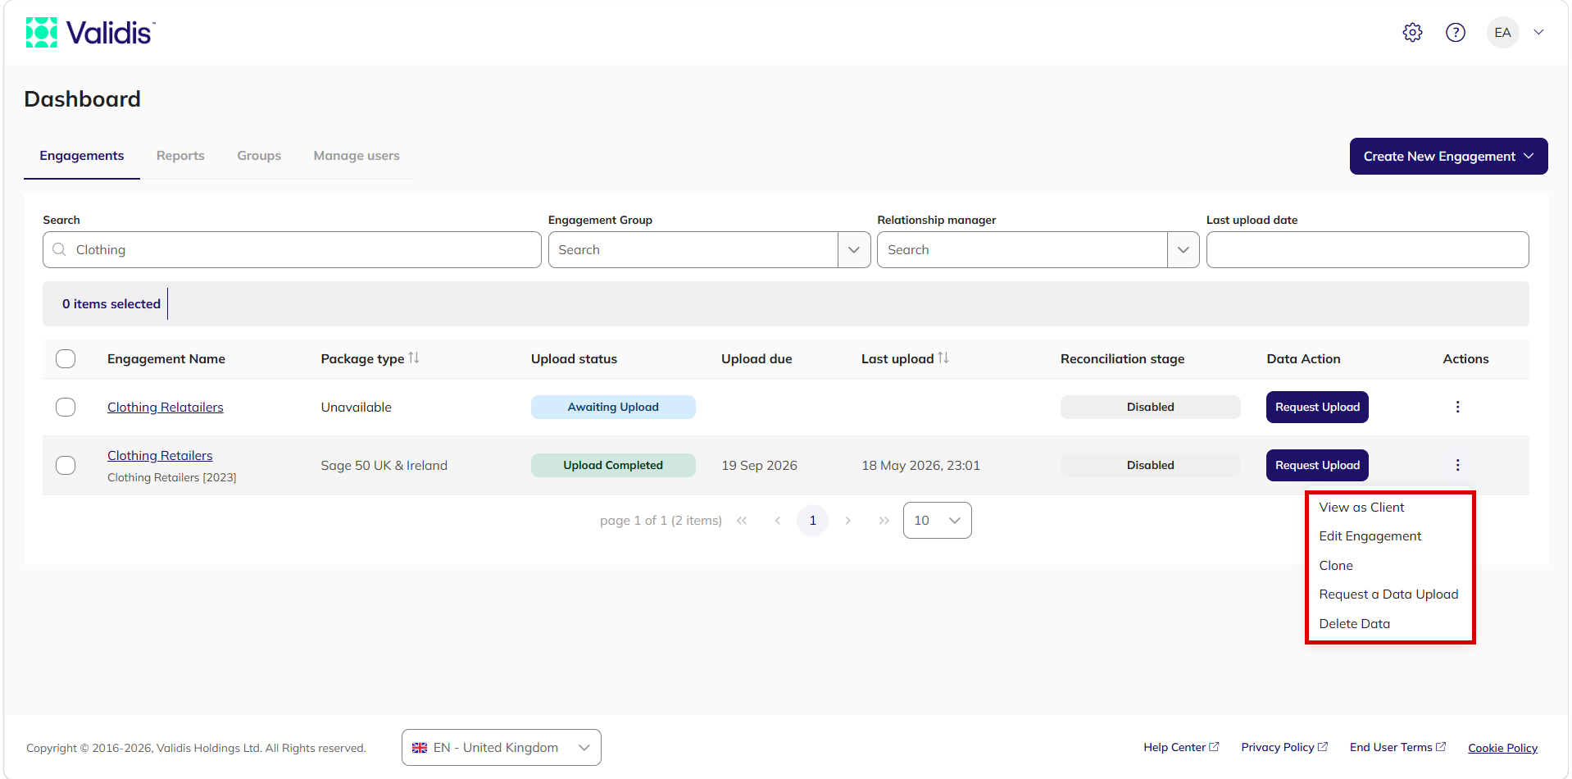1572x779 pixels.
Task: Open the EN - United Kingdom language dropdown
Action: [x=502, y=748]
